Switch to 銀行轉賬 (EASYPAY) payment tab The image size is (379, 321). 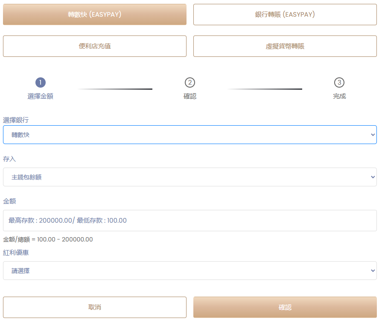pos(285,15)
